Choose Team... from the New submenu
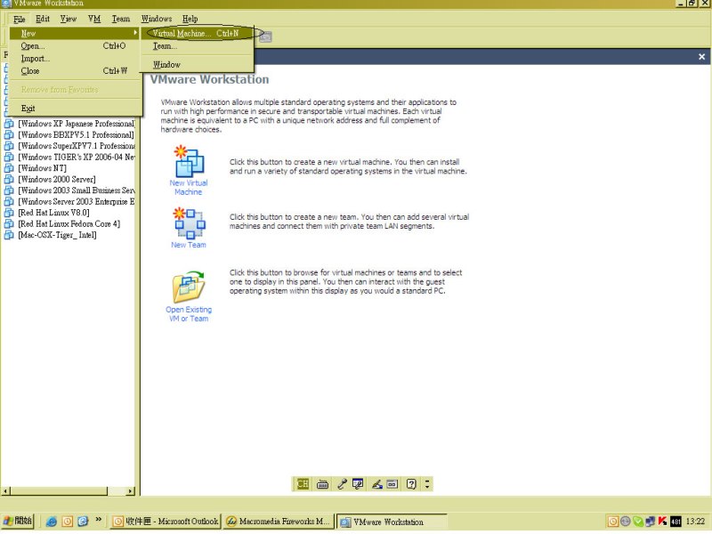The height and width of the screenshot is (534, 712). tap(197, 46)
